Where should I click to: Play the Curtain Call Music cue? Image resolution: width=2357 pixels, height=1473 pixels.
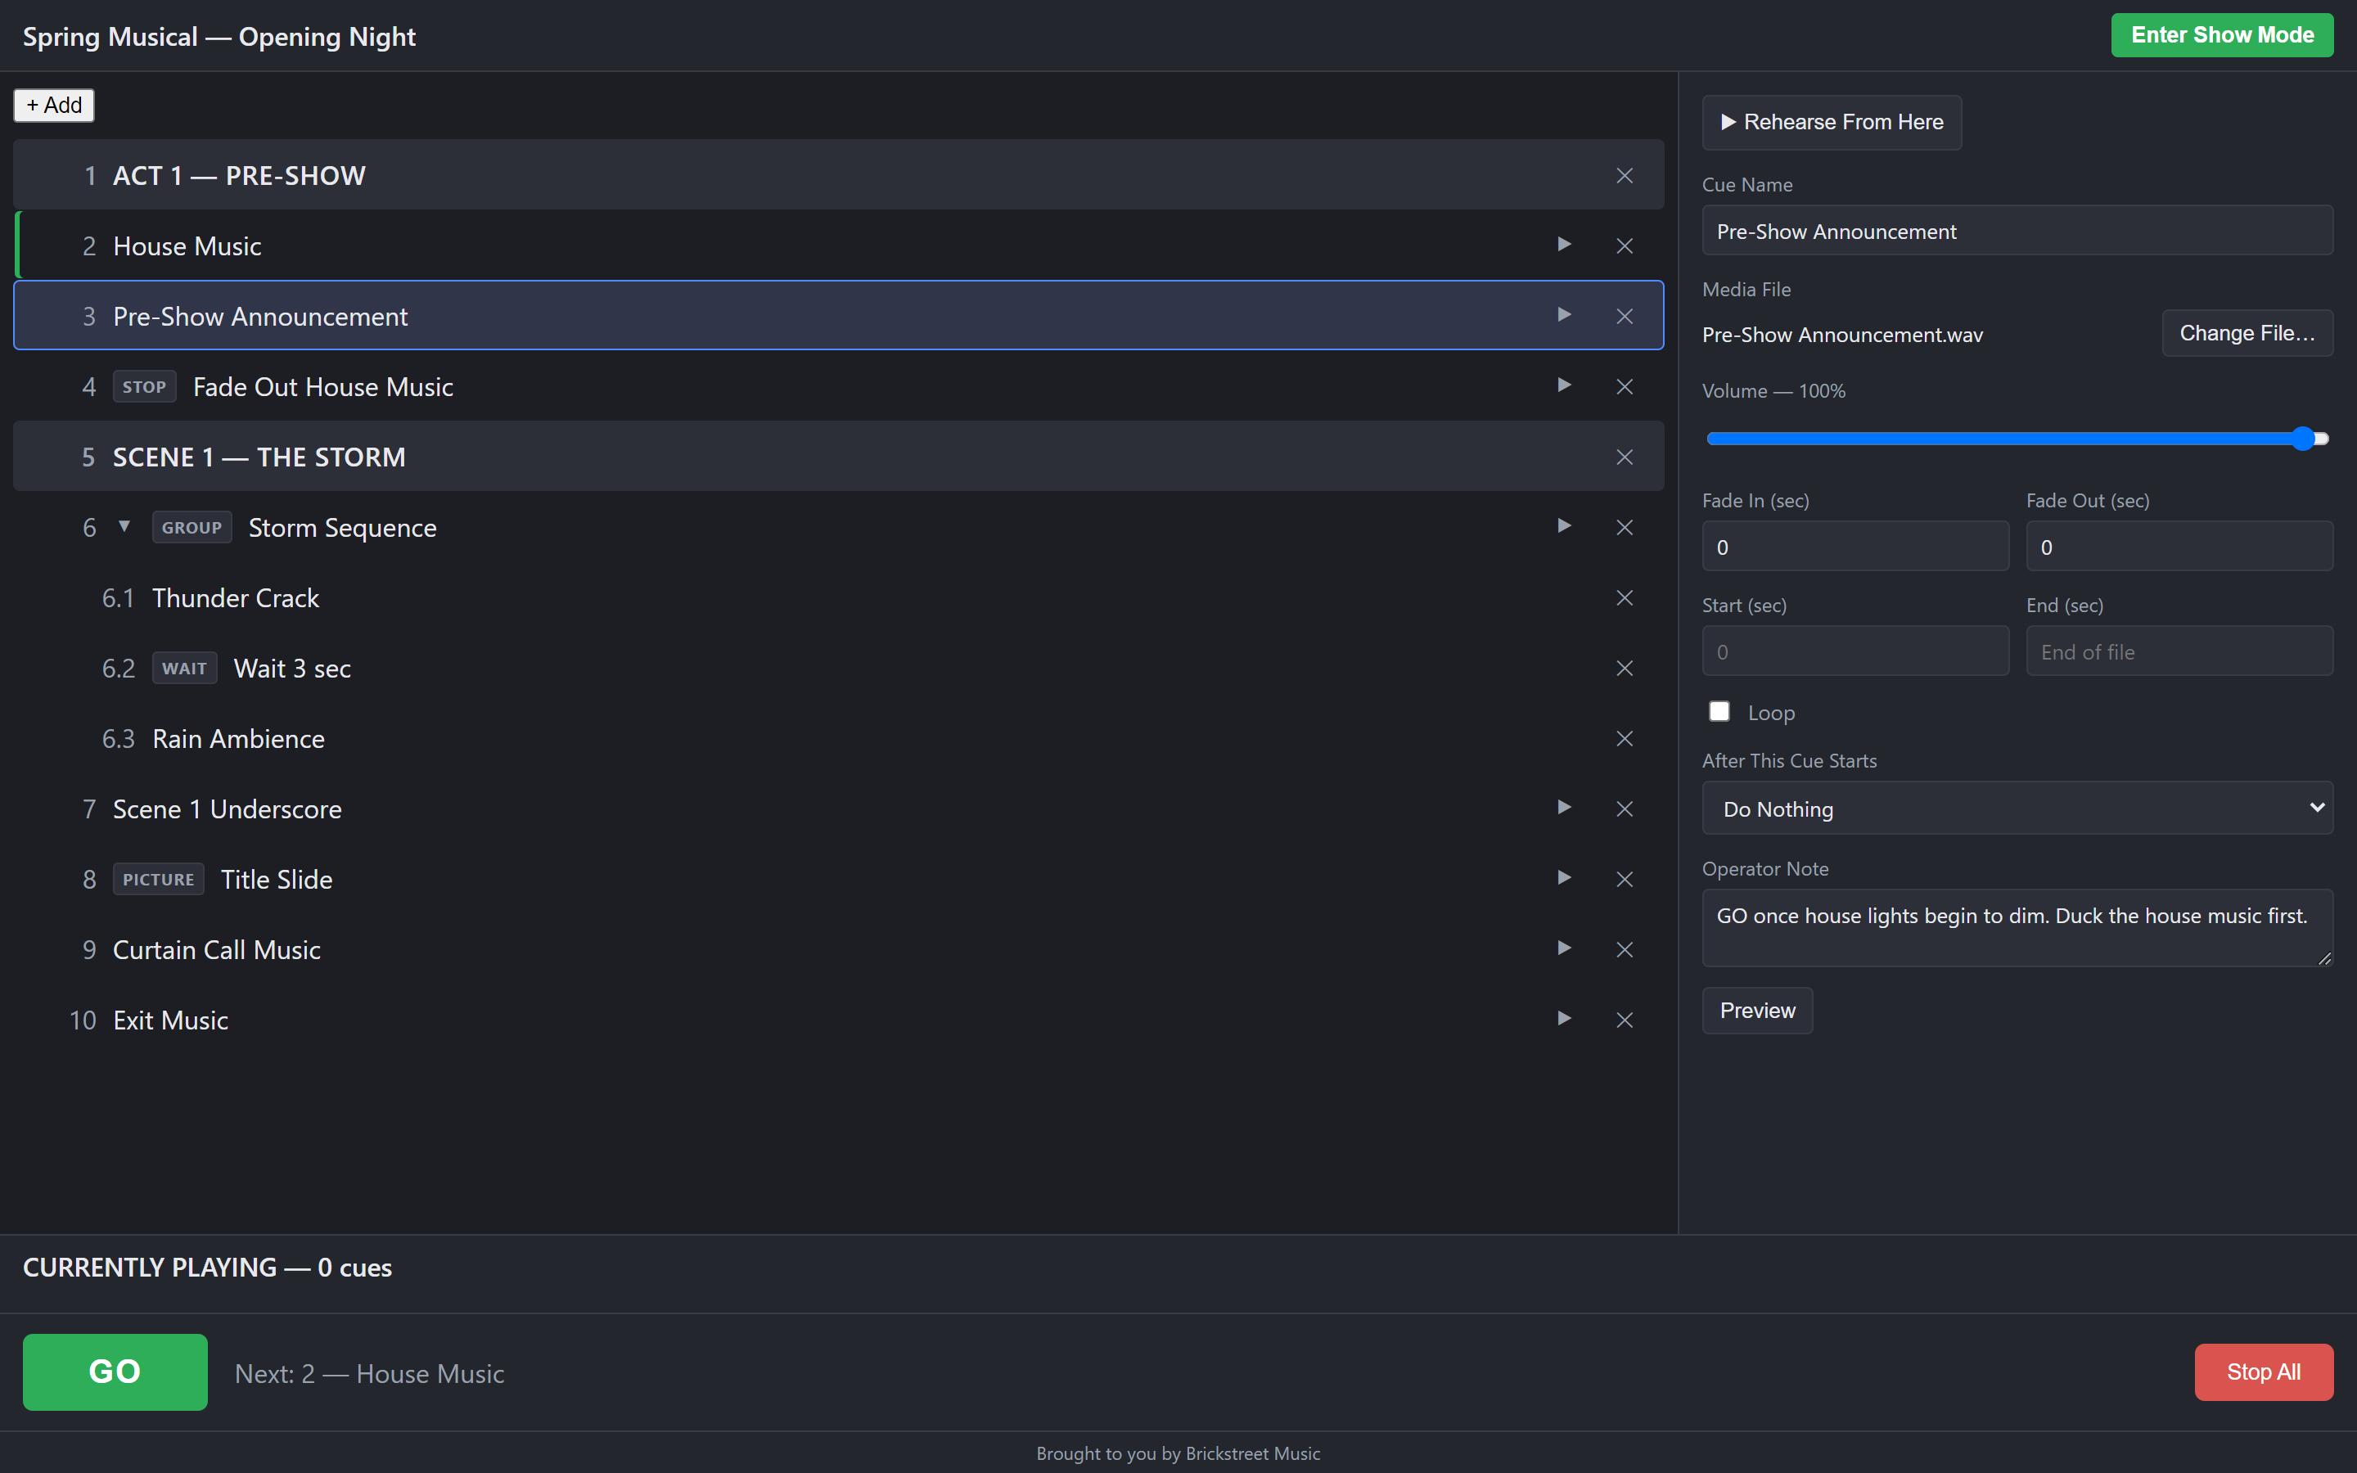tap(1563, 948)
